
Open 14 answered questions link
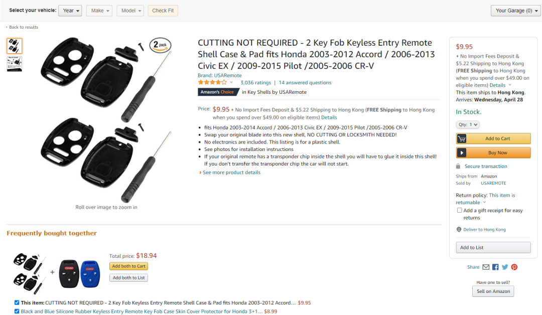coord(305,83)
